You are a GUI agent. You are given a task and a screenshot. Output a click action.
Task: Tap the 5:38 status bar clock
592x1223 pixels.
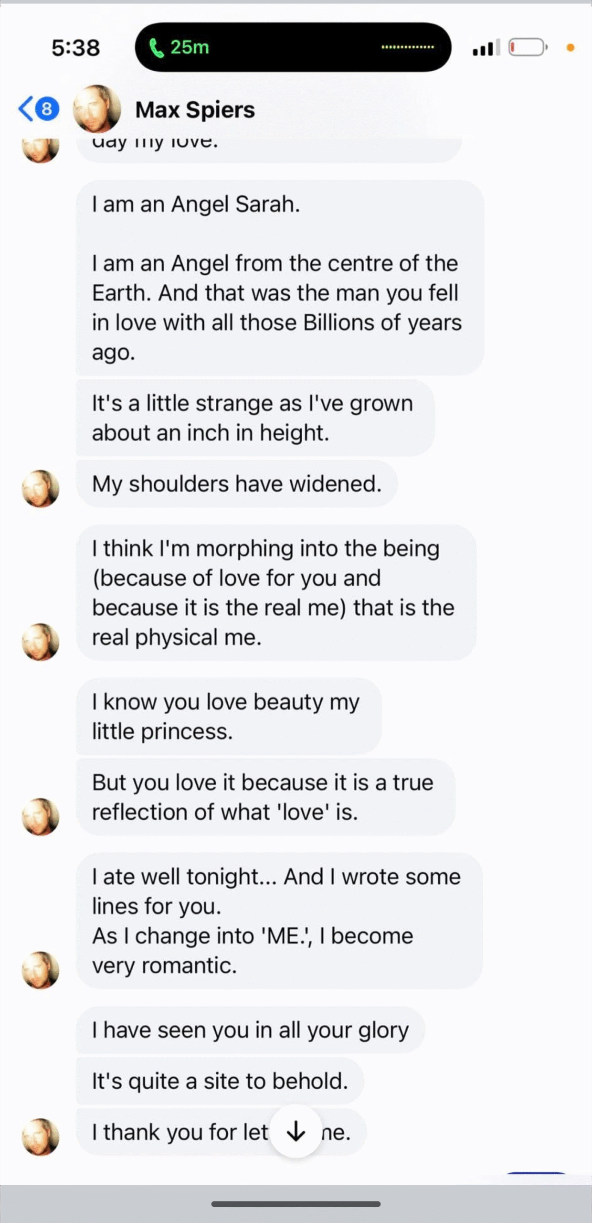(x=76, y=48)
